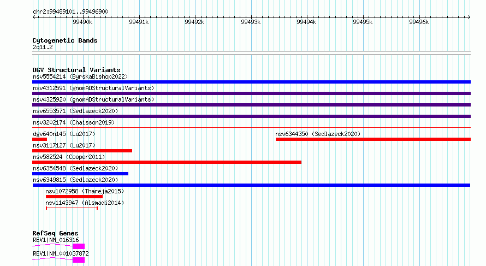Click the 99495k ruler tick label
486x266 pixels.
pos(363,22)
